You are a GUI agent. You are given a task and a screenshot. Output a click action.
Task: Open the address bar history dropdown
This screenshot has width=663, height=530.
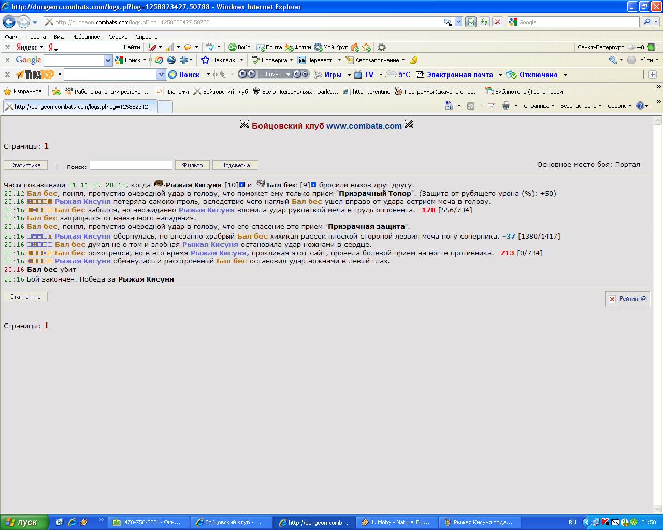pyautogui.click(x=458, y=22)
